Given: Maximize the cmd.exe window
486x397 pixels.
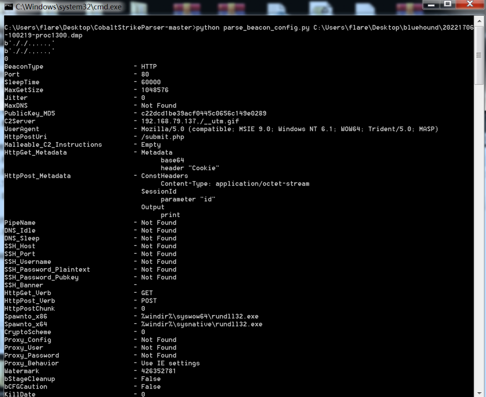Looking at the screenshot, I should pyautogui.click(x=447, y=5).
